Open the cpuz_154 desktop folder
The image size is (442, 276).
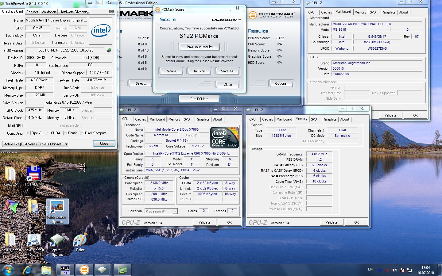11,176
